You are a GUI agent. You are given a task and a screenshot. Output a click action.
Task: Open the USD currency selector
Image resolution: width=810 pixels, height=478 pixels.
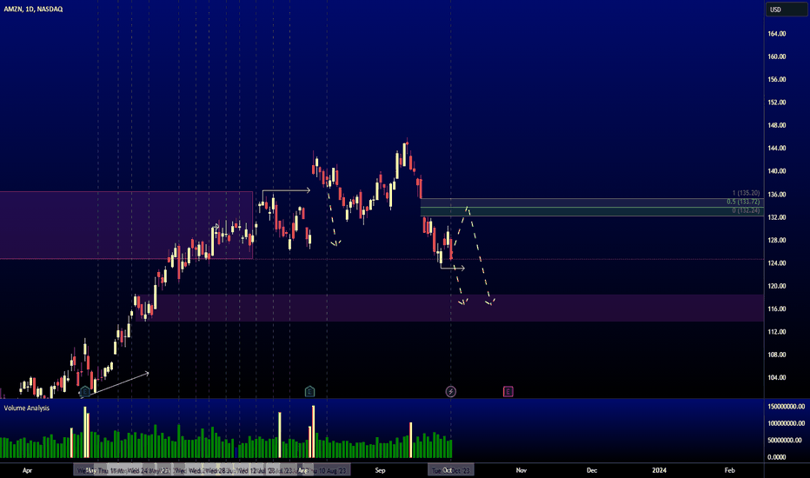click(785, 10)
